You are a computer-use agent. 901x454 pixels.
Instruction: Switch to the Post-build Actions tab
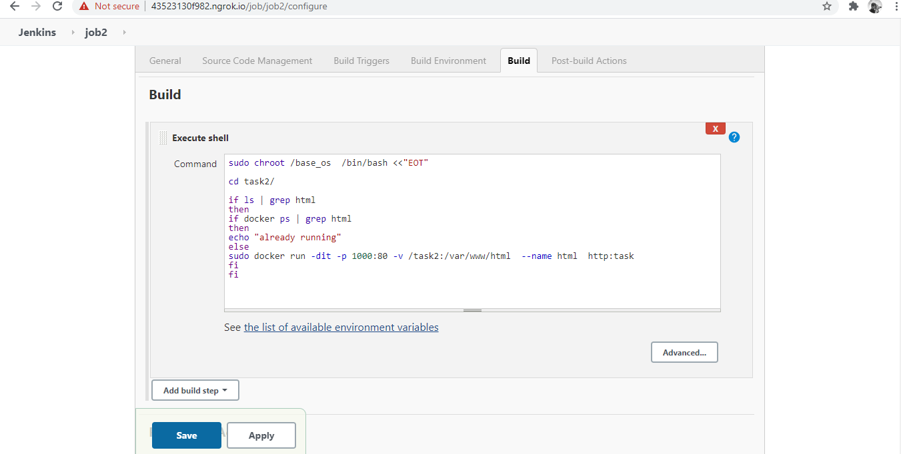pyautogui.click(x=589, y=61)
